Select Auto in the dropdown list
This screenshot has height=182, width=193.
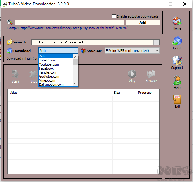pos(55,56)
